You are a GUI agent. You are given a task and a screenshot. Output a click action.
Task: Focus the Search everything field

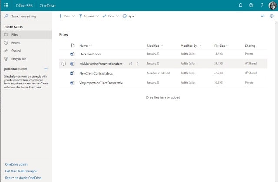26,16
